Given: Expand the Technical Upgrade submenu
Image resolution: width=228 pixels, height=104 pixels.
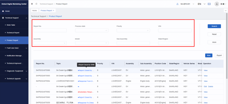Looking at the screenshot, I should (26, 79).
